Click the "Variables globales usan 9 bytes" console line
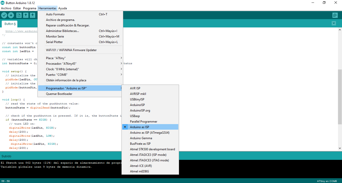This screenshot has width=342, height=183. [46, 167]
